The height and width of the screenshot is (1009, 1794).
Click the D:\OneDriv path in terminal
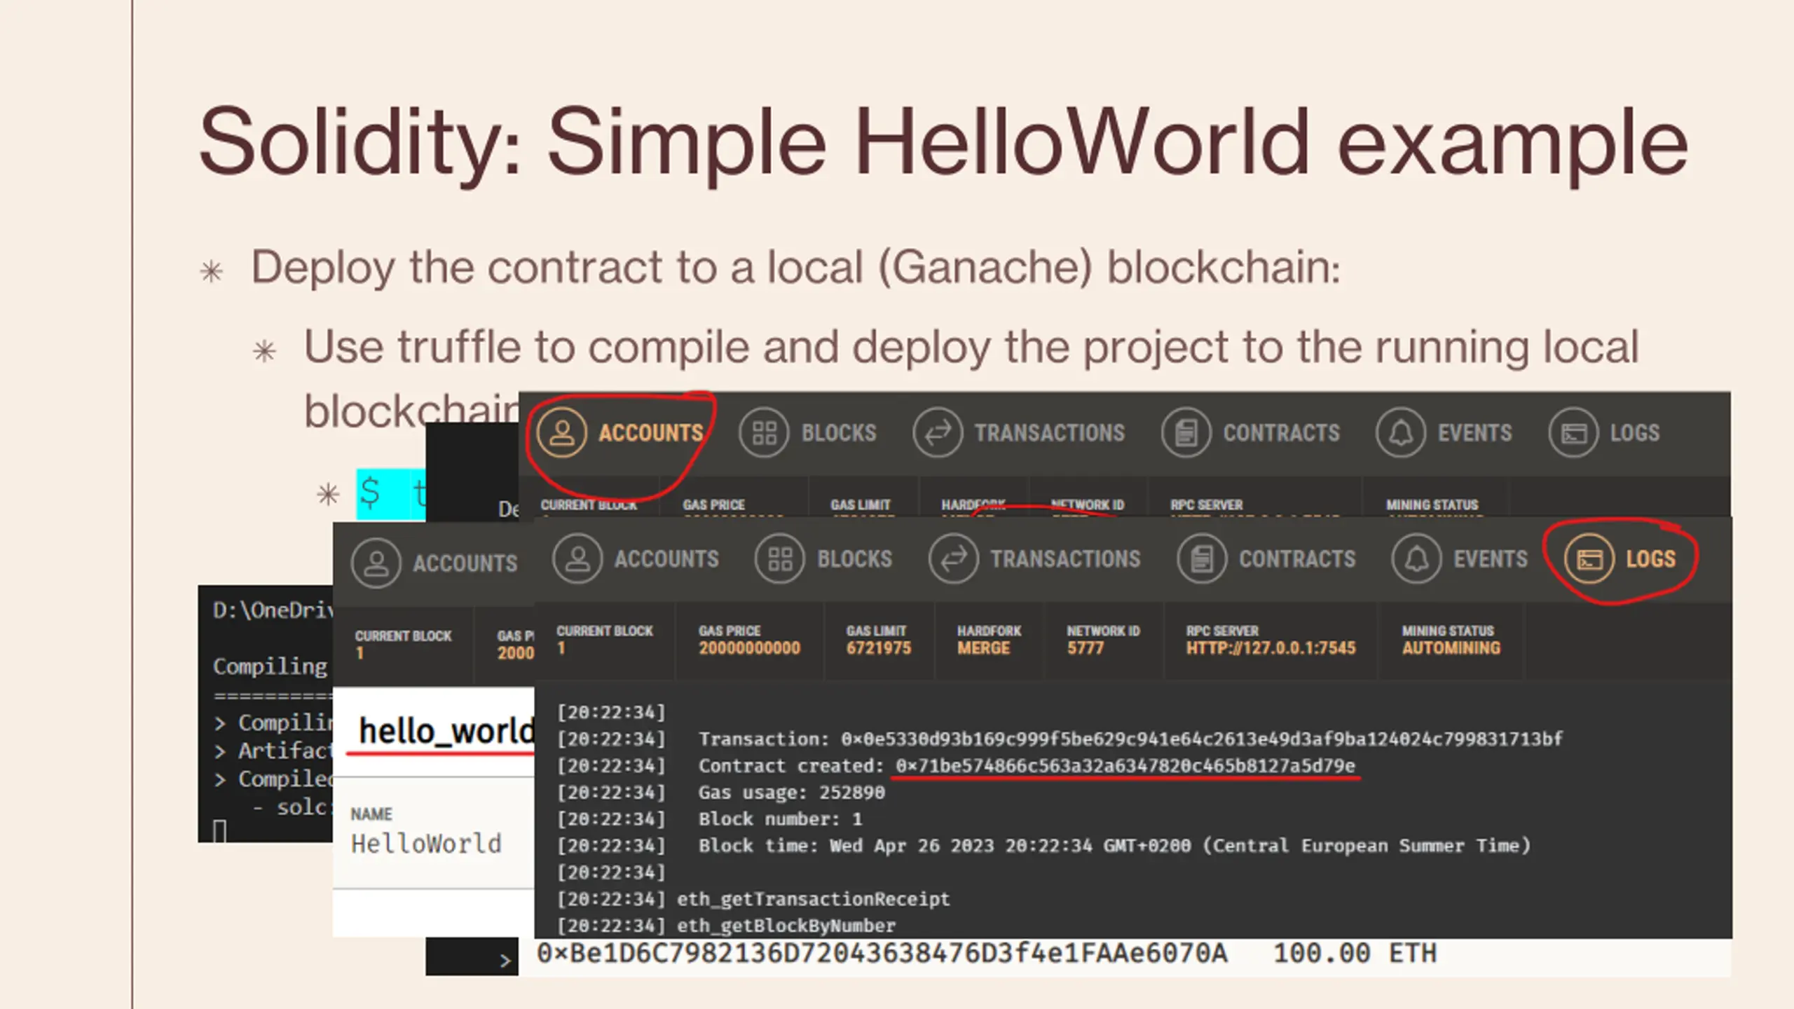273,610
